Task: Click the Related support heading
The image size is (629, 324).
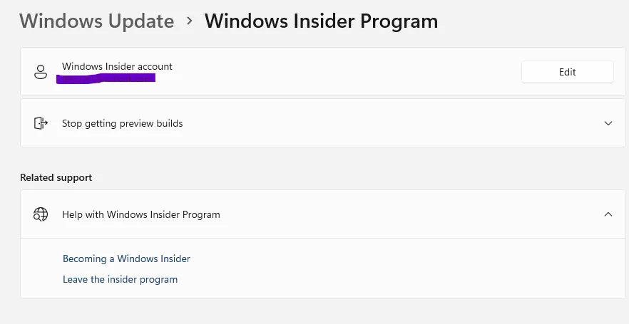Action: click(x=56, y=177)
